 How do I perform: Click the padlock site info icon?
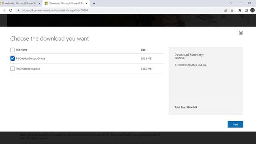point(18,10)
